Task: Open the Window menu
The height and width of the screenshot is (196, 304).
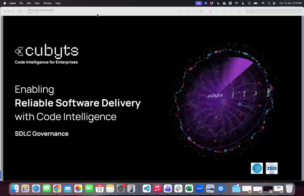Action: point(47,3)
